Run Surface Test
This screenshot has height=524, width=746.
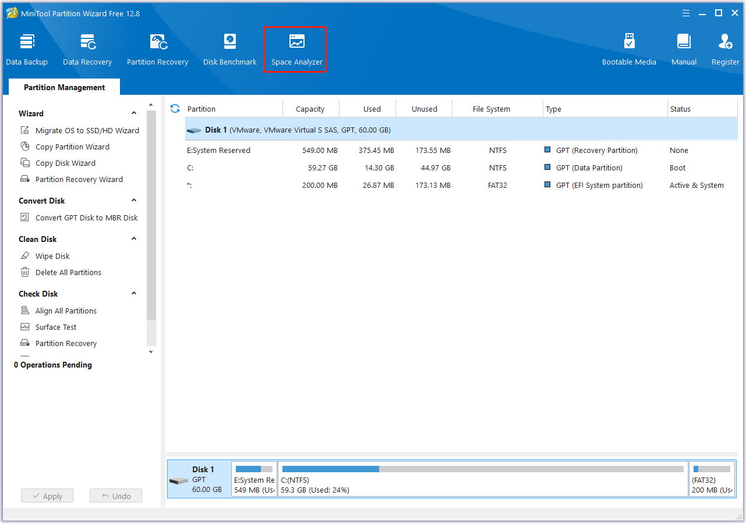coord(56,327)
